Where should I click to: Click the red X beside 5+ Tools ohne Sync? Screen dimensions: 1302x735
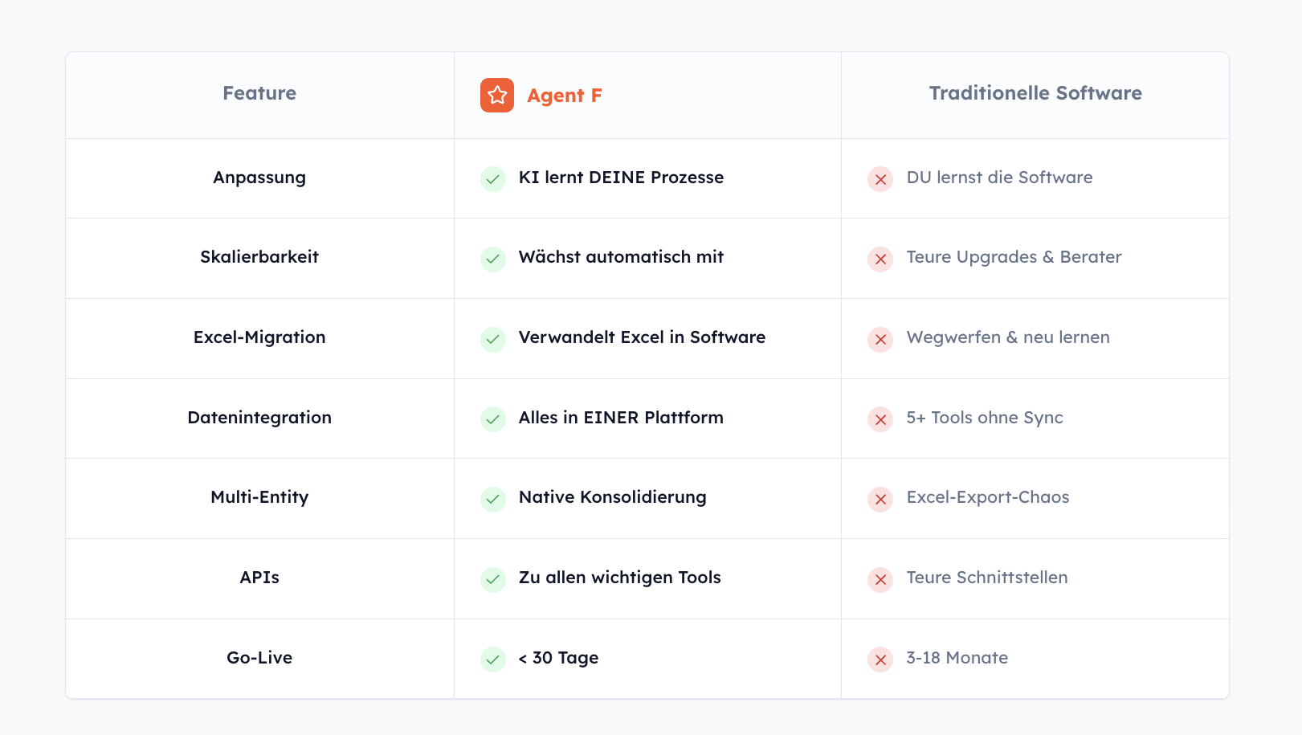[880, 419]
